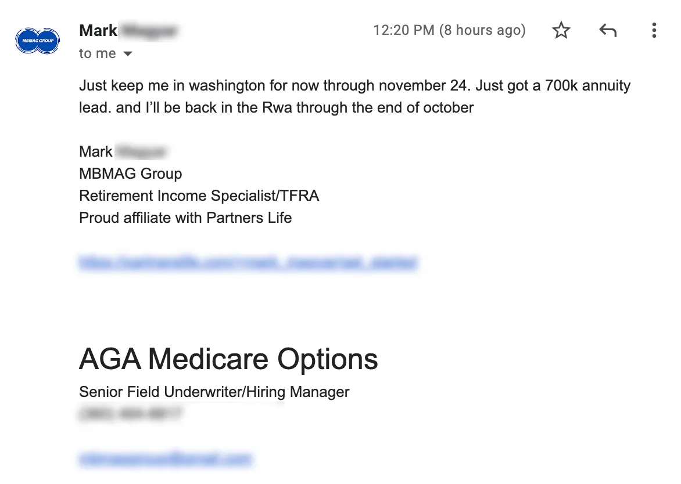Click the message line mentioning washington
The width and height of the screenshot is (681, 484).
[x=355, y=85]
